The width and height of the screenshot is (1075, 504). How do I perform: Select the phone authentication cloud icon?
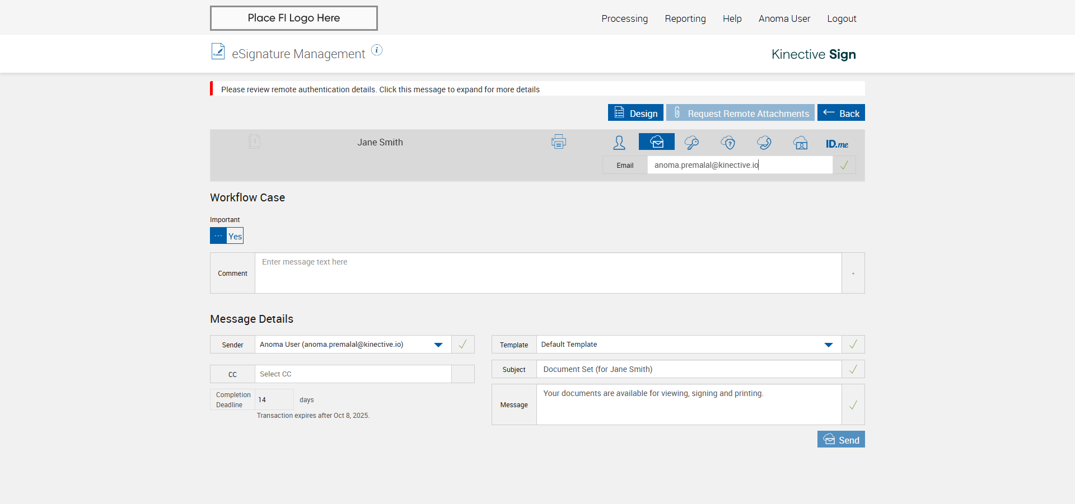point(764,143)
